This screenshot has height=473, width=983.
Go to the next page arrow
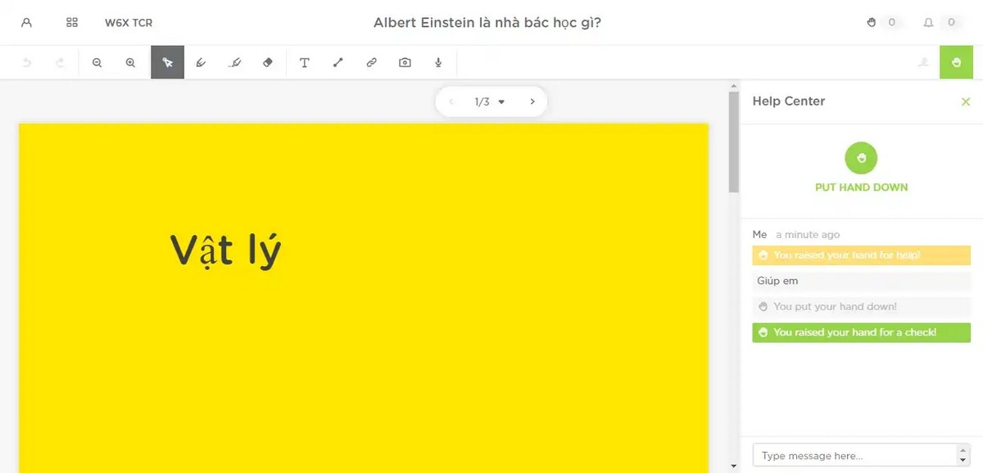click(x=532, y=101)
